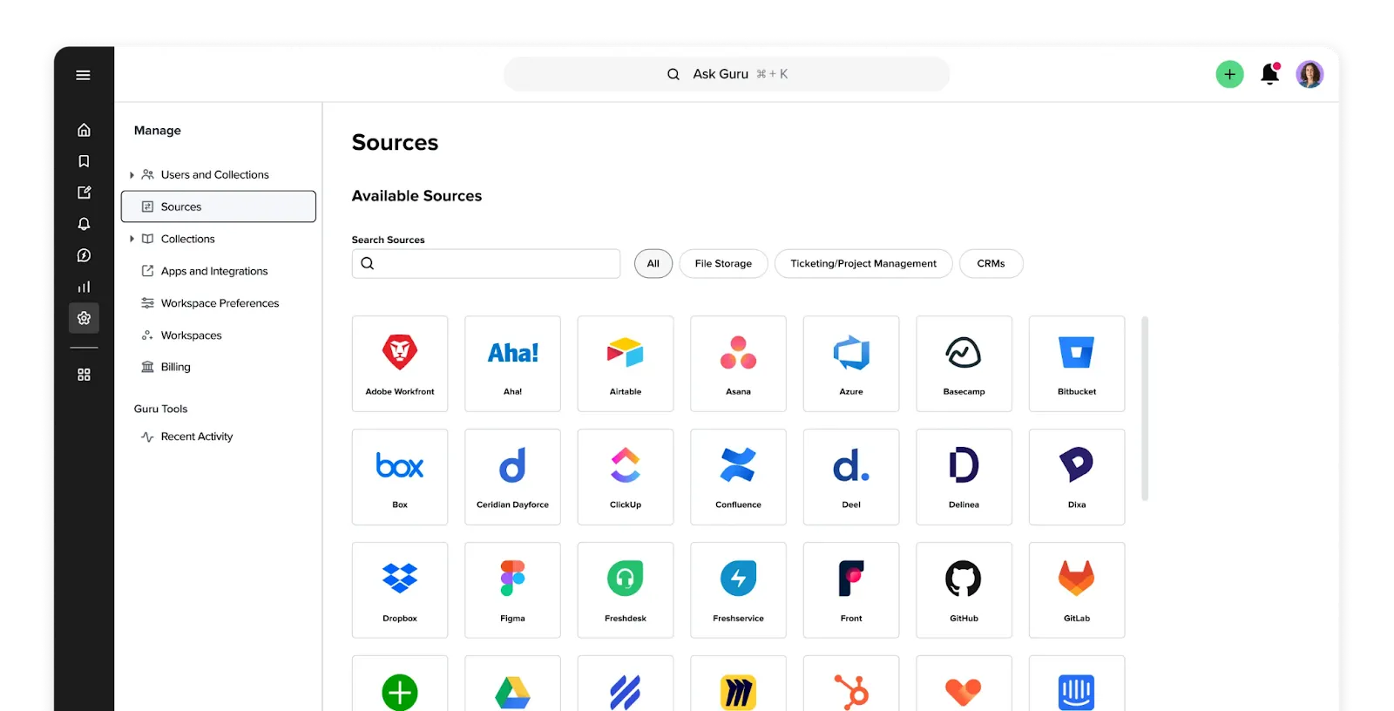Select the GitLab source card
The height and width of the screenshot is (711, 1394).
click(x=1077, y=590)
